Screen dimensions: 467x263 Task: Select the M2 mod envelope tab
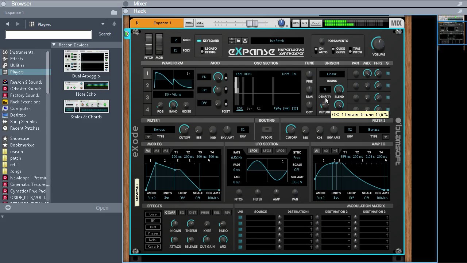tap(157, 150)
